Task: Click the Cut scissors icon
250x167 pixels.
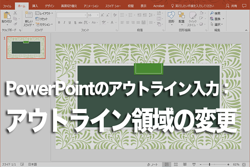Action: (x=15, y=13)
